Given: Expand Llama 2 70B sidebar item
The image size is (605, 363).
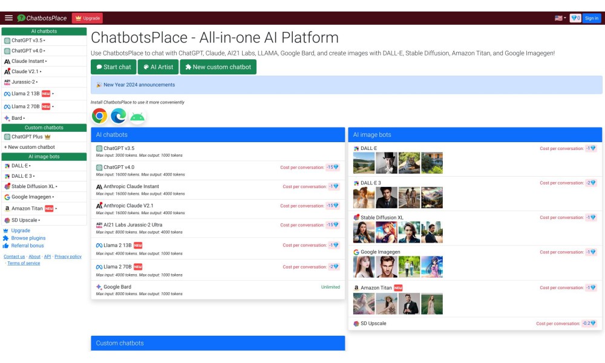Looking at the screenshot, I should click(44, 106).
